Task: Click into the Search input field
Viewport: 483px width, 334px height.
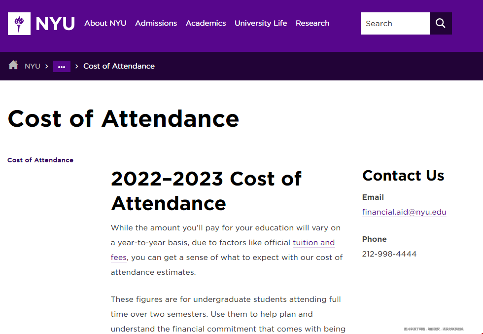Action: (395, 24)
